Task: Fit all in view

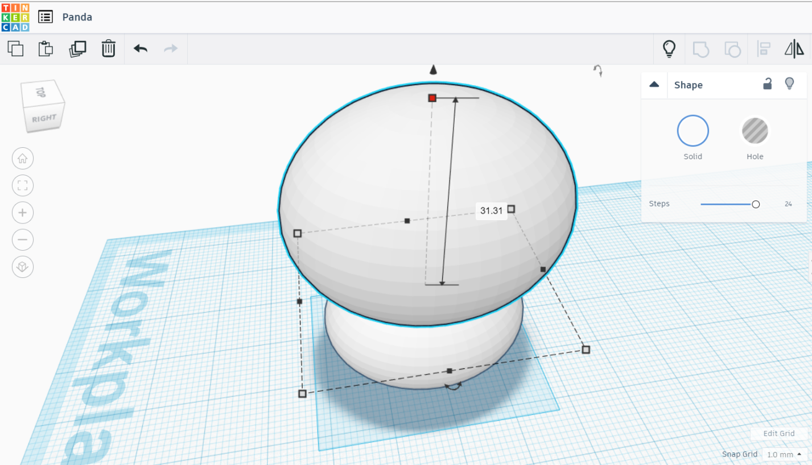Action: pyautogui.click(x=23, y=185)
